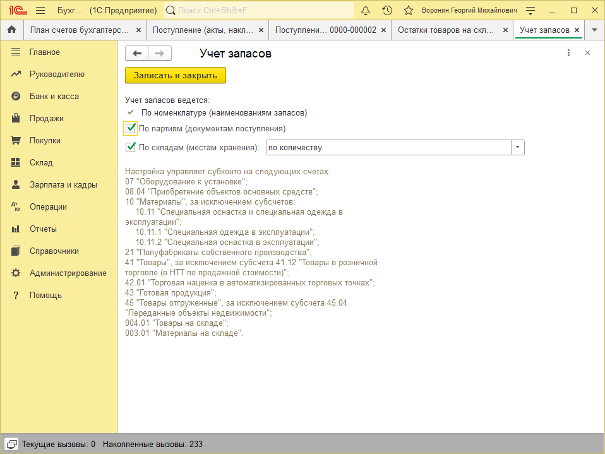Toggle По партиям checkbox
Viewport: 605px width, 454px height.
click(x=131, y=128)
